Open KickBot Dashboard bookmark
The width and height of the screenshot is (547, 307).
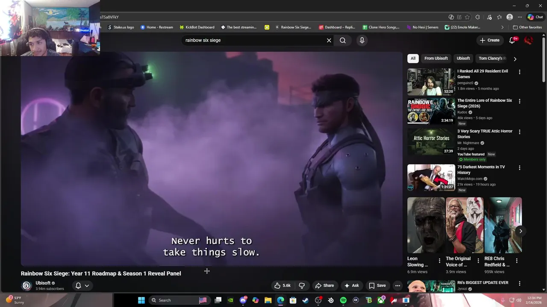tap(197, 27)
